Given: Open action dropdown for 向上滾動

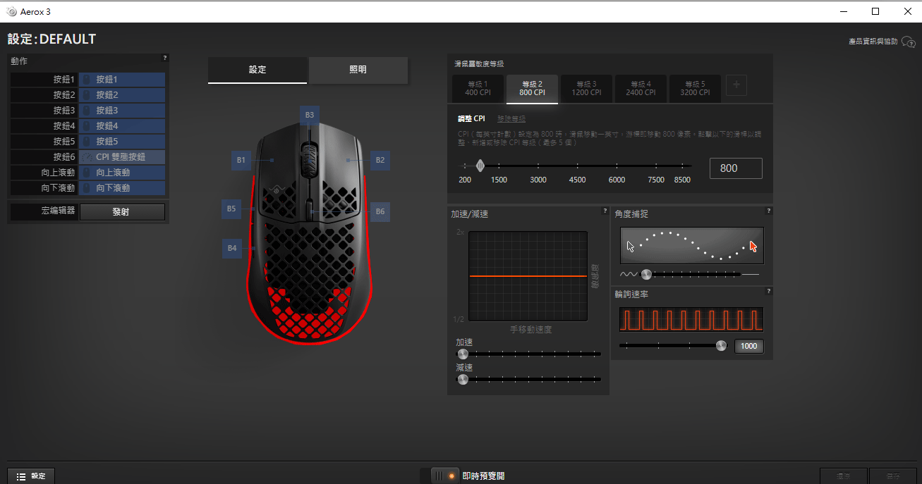Looking at the screenshot, I should (122, 173).
